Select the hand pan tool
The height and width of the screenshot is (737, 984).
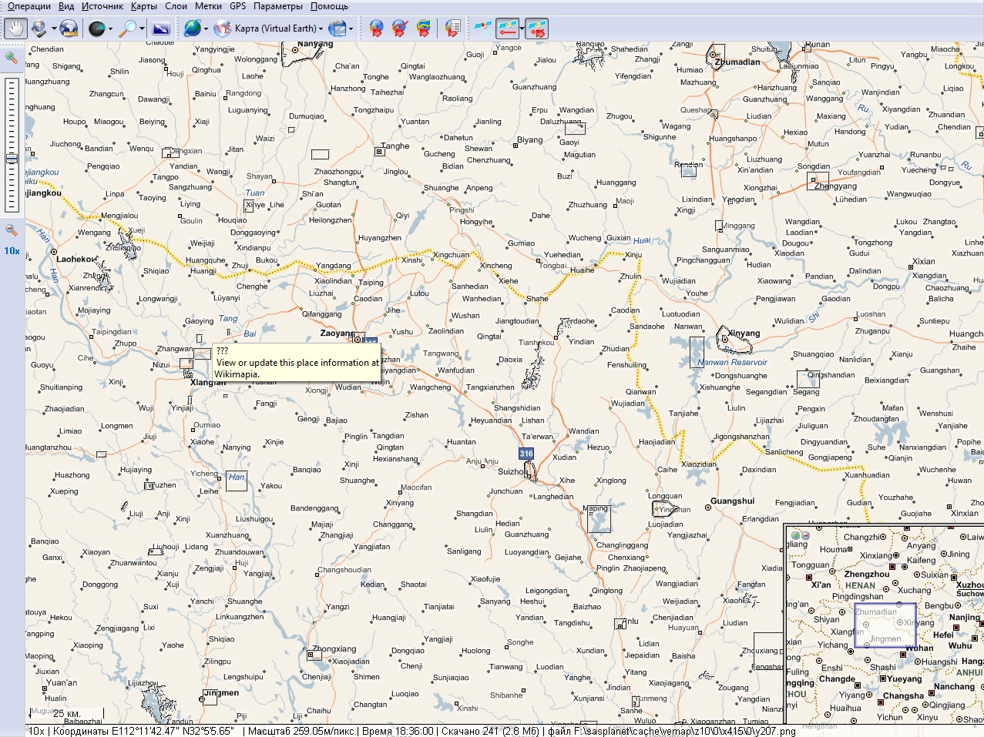[15, 28]
